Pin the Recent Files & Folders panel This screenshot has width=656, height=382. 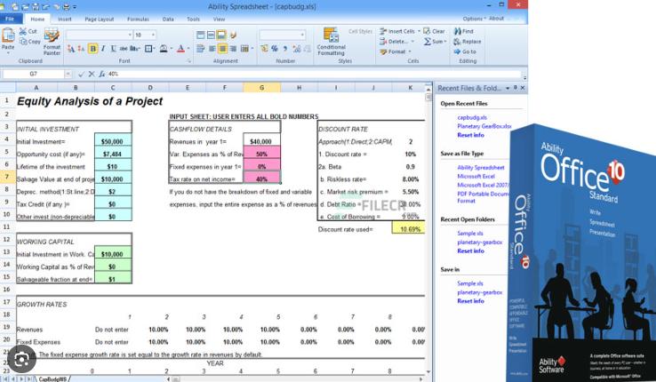[516, 88]
